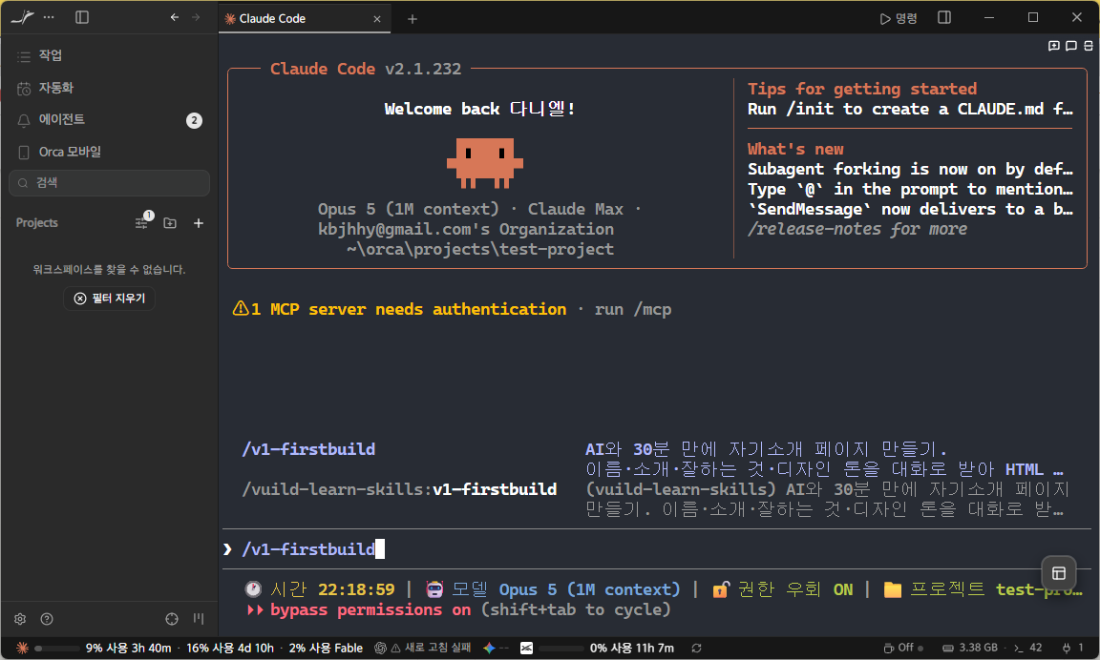Go forward with the right arrow

pyautogui.click(x=196, y=17)
